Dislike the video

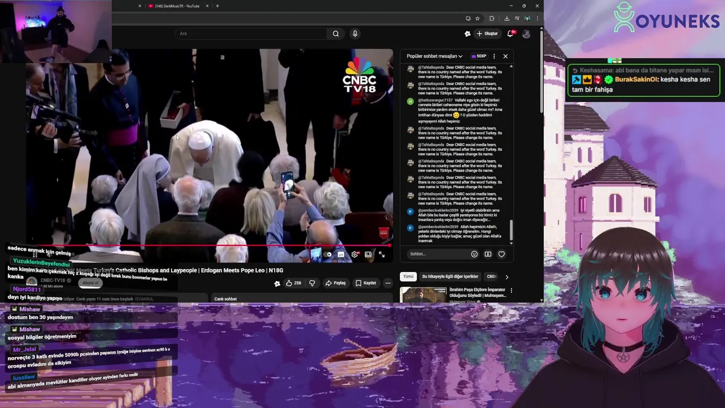pos(312,283)
